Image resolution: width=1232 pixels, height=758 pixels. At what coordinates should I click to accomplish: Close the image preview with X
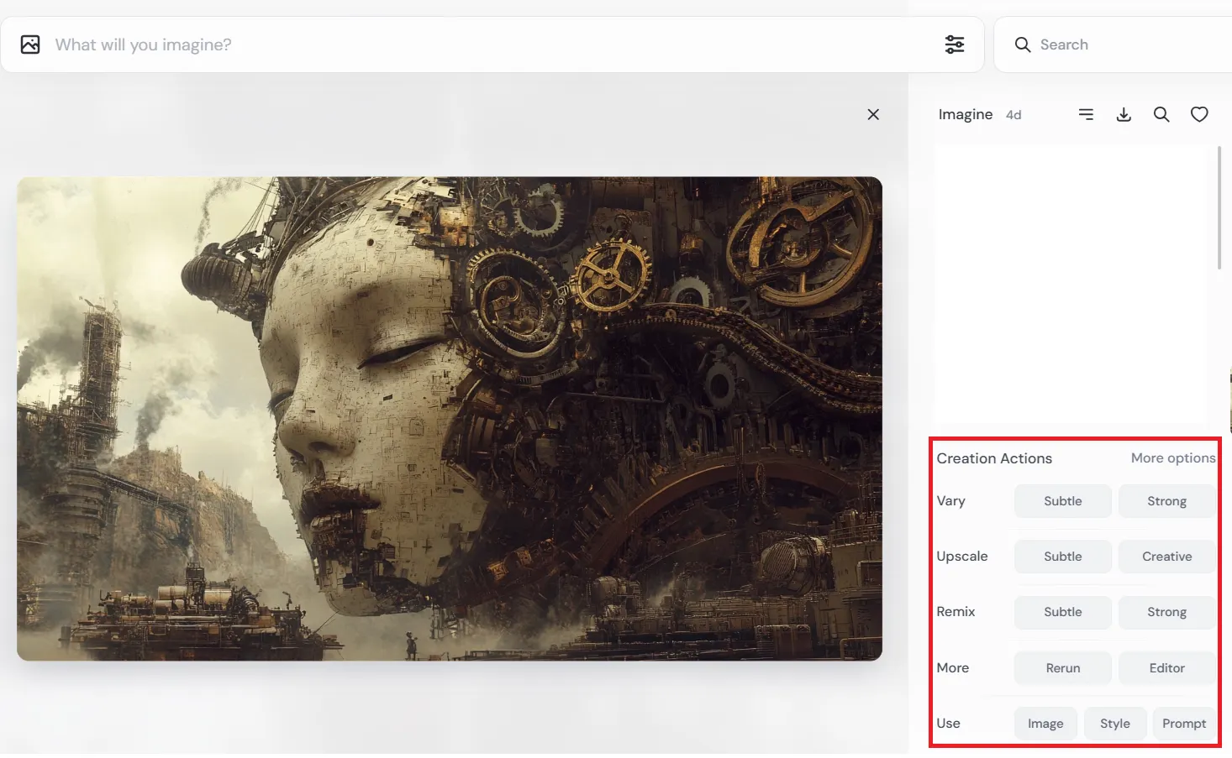(x=873, y=114)
